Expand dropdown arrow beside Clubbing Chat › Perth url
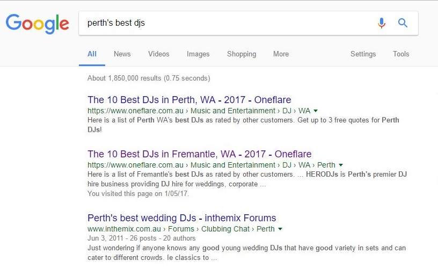Viewport: 438px width, 268px height. 280,229
